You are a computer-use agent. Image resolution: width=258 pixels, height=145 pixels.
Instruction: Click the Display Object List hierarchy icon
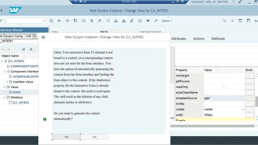coord(116,21)
